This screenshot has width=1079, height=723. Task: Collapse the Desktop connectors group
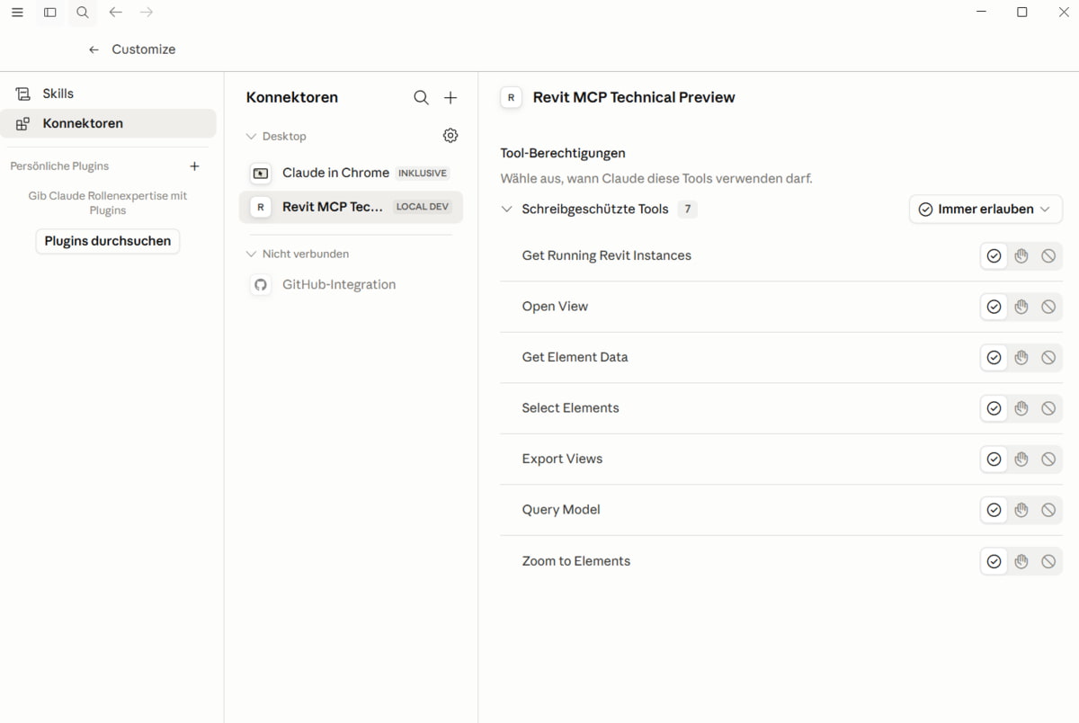(x=251, y=137)
